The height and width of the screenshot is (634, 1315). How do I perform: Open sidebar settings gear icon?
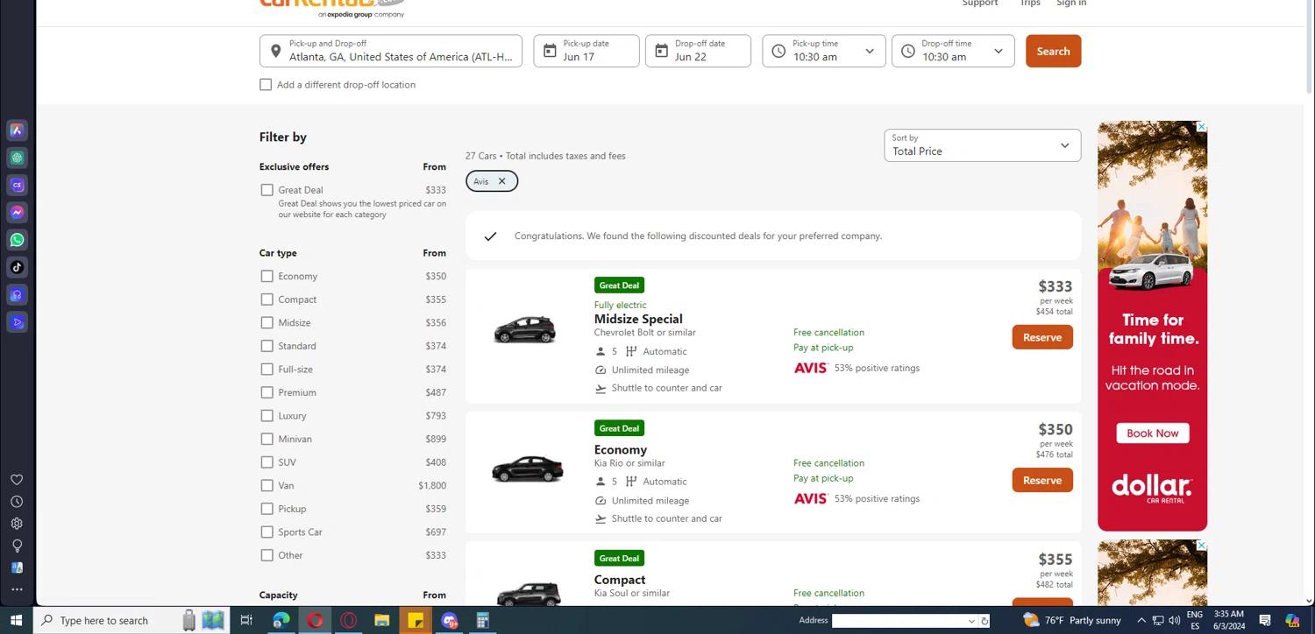tap(17, 524)
